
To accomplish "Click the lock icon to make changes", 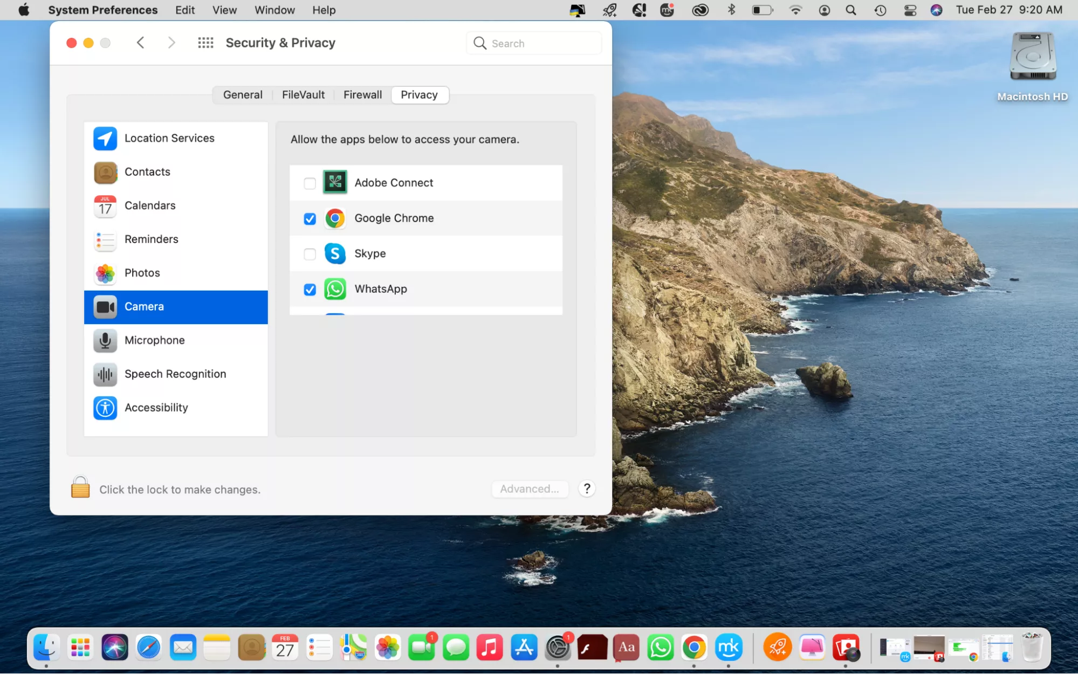I will point(80,487).
